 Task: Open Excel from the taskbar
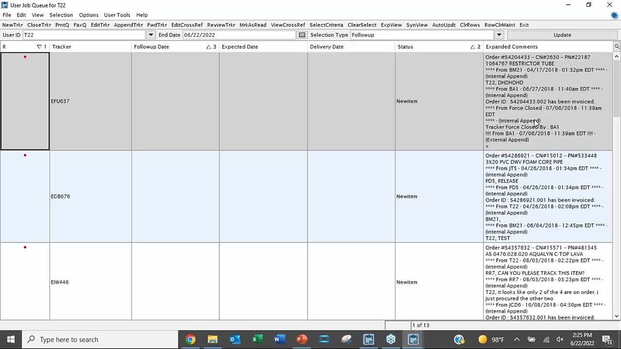257,339
